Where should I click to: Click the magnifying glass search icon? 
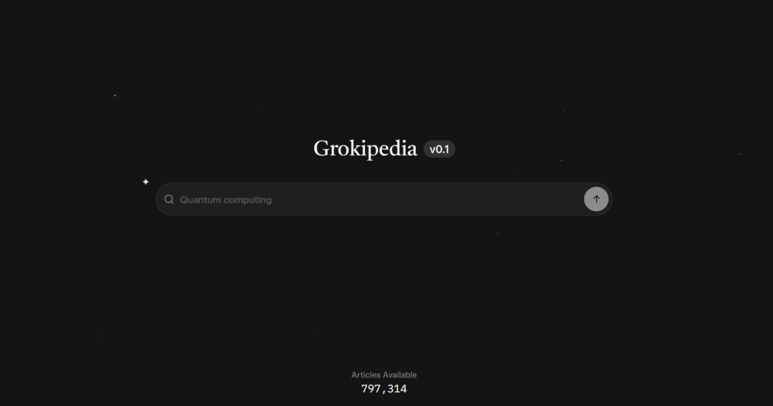(169, 200)
